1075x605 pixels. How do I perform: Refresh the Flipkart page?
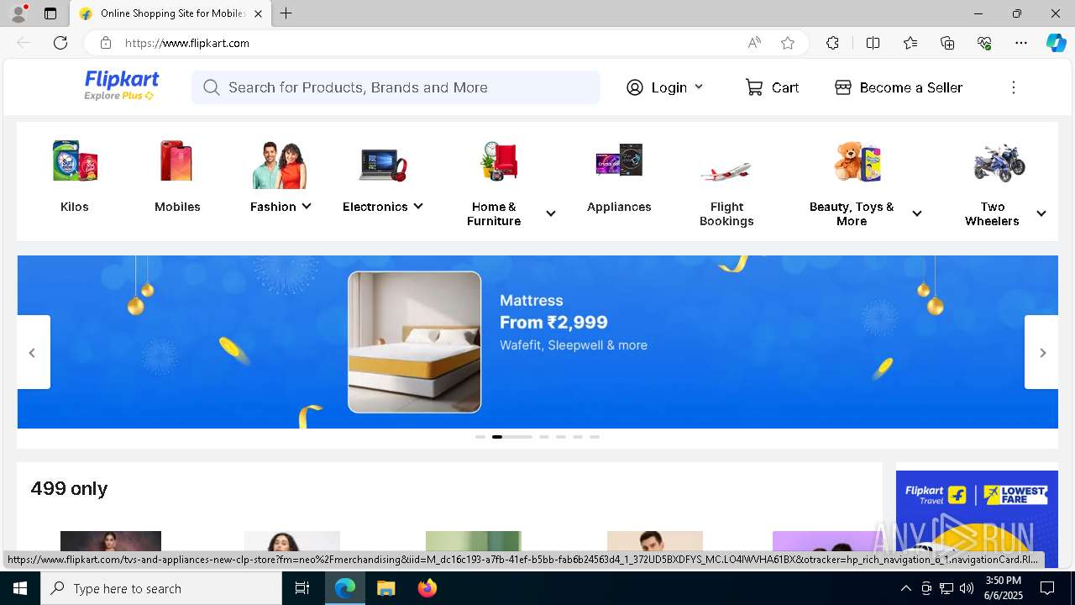[60, 43]
